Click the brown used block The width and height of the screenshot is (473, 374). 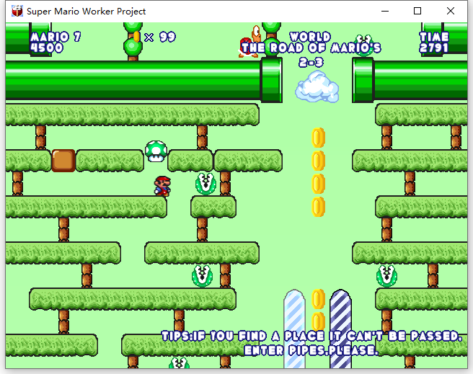(63, 161)
